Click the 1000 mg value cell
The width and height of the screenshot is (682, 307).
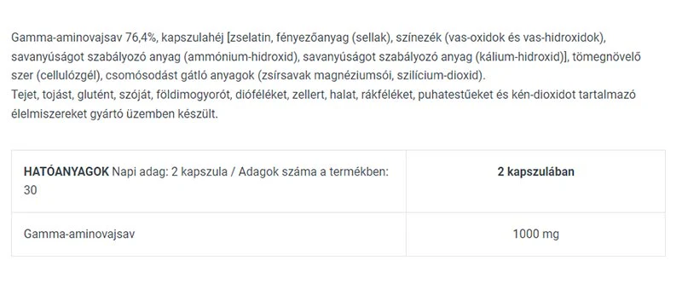click(x=536, y=235)
